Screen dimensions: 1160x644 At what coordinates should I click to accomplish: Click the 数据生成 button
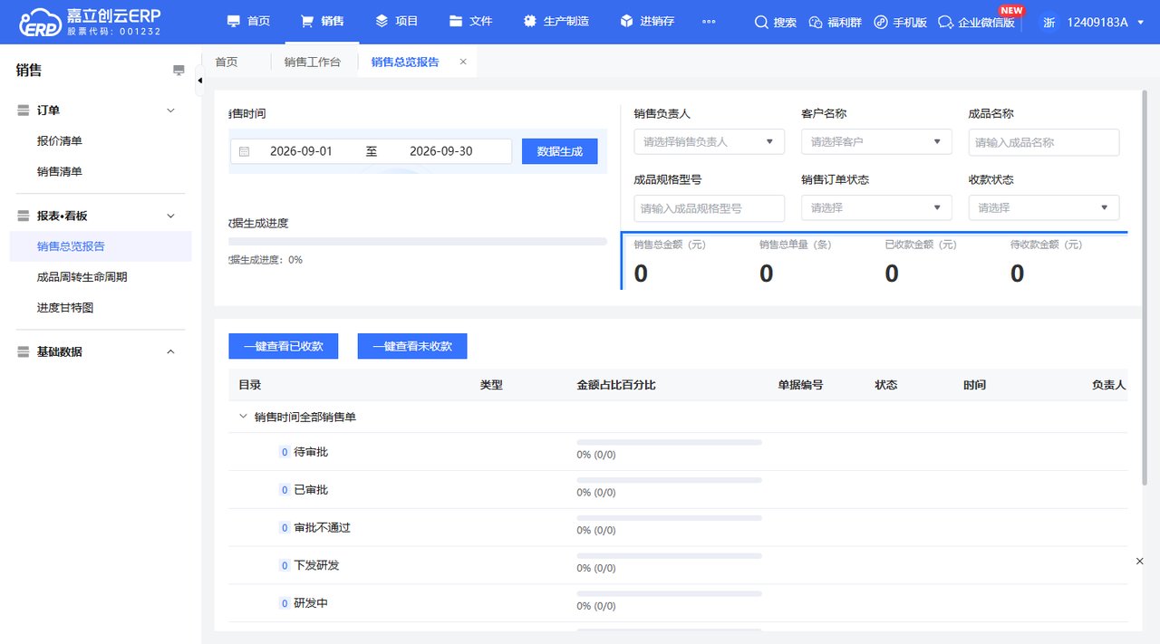tap(560, 151)
